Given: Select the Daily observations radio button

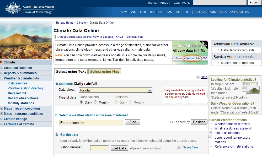Looking at the screenshot, I should click(x=81, y=102).
